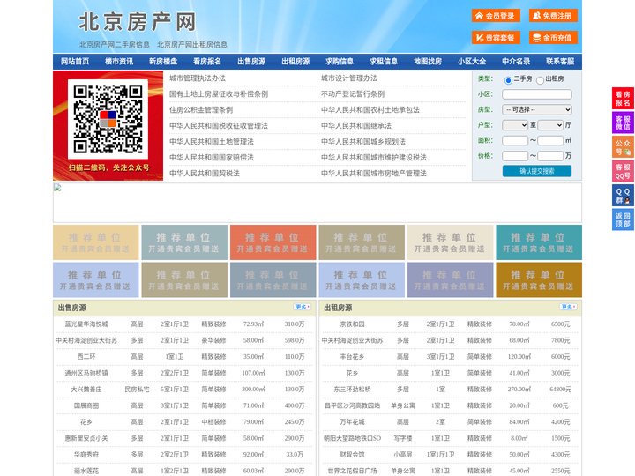This screenshot has width=635, height=476.
Task: Open 求租信息 navigation item
Action: (x=384, y=62)
